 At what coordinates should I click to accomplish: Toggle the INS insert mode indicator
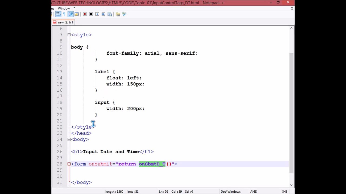(x=285, y=192)
